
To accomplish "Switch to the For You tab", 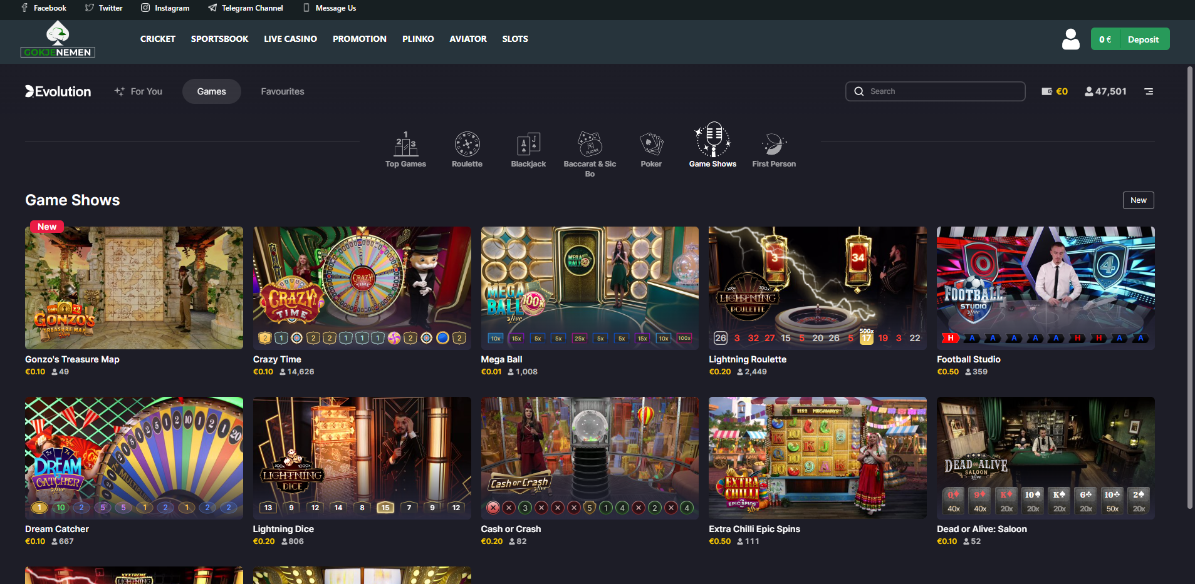I will pyautogui.click(x=138, y=91).
